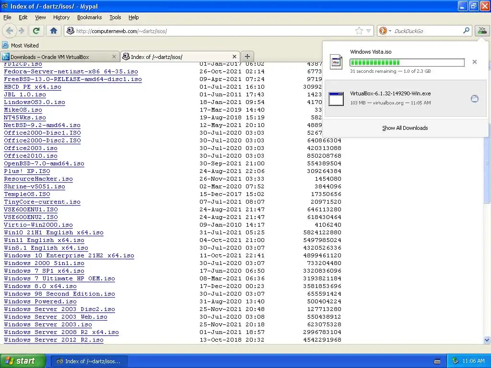Open the OpenBSD-7.0-amd64.iso link
This screenshot has width=491, height=368.
(x=44, y=163)
